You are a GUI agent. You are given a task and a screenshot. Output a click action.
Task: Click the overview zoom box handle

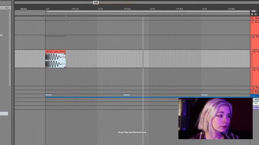(x=96, y=2)
